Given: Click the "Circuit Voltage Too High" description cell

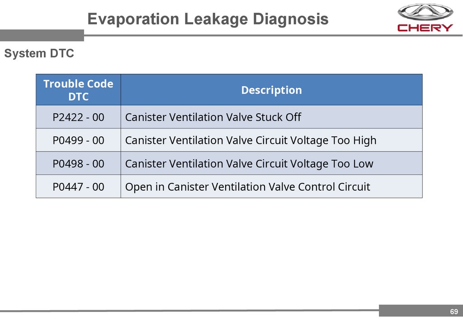Looking at the screenshot, I should pos(250,140).
